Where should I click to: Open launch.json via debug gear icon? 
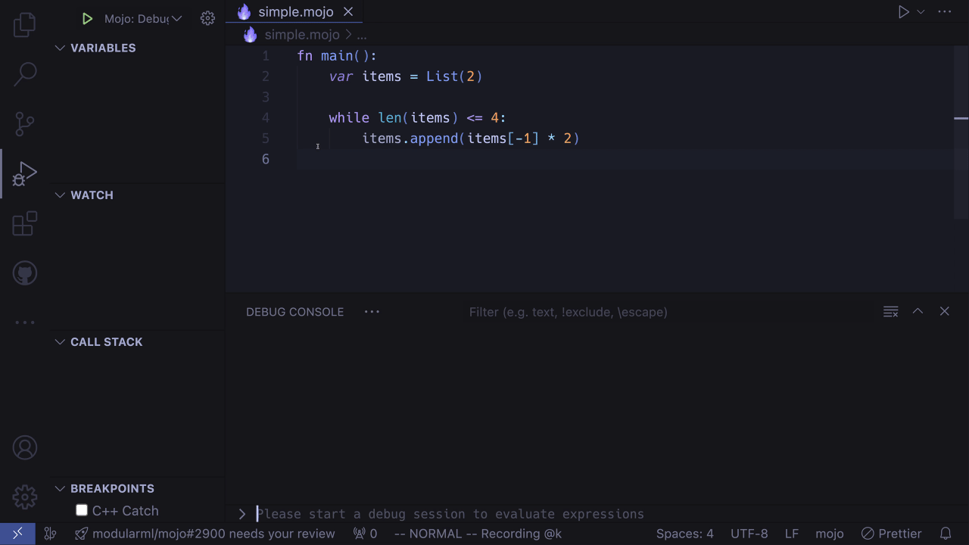pyautogui.click(x=207, y=18)
